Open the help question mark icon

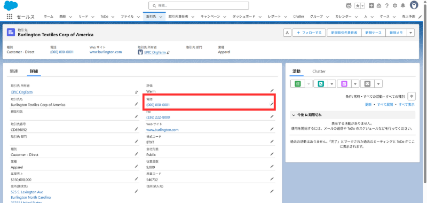coord(386,5)
